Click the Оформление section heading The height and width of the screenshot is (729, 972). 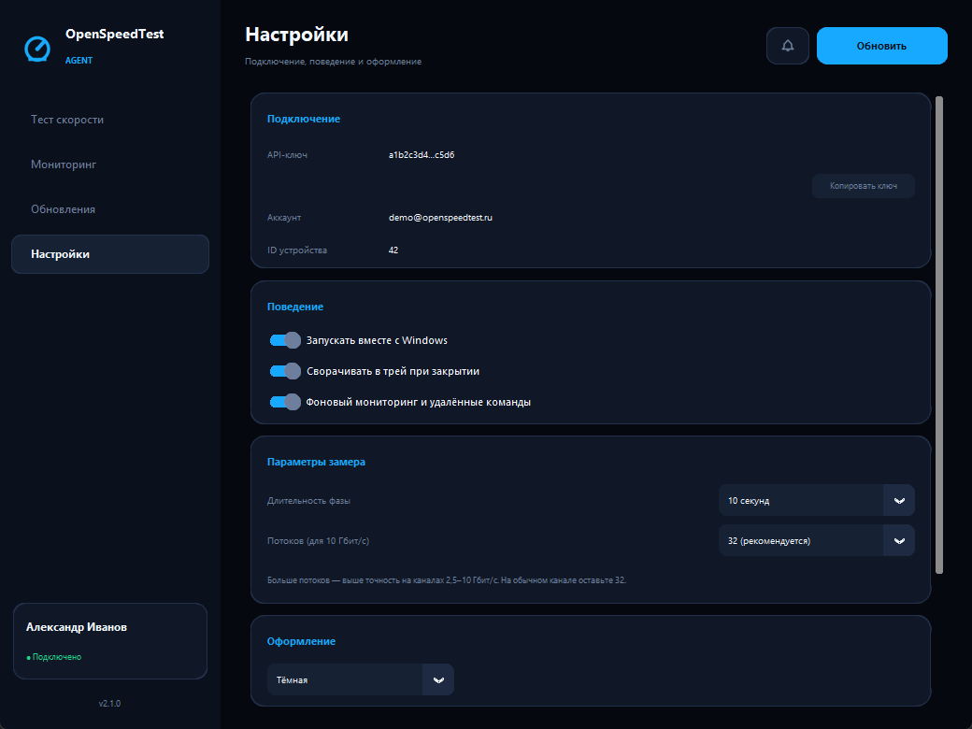coord(301,641)
